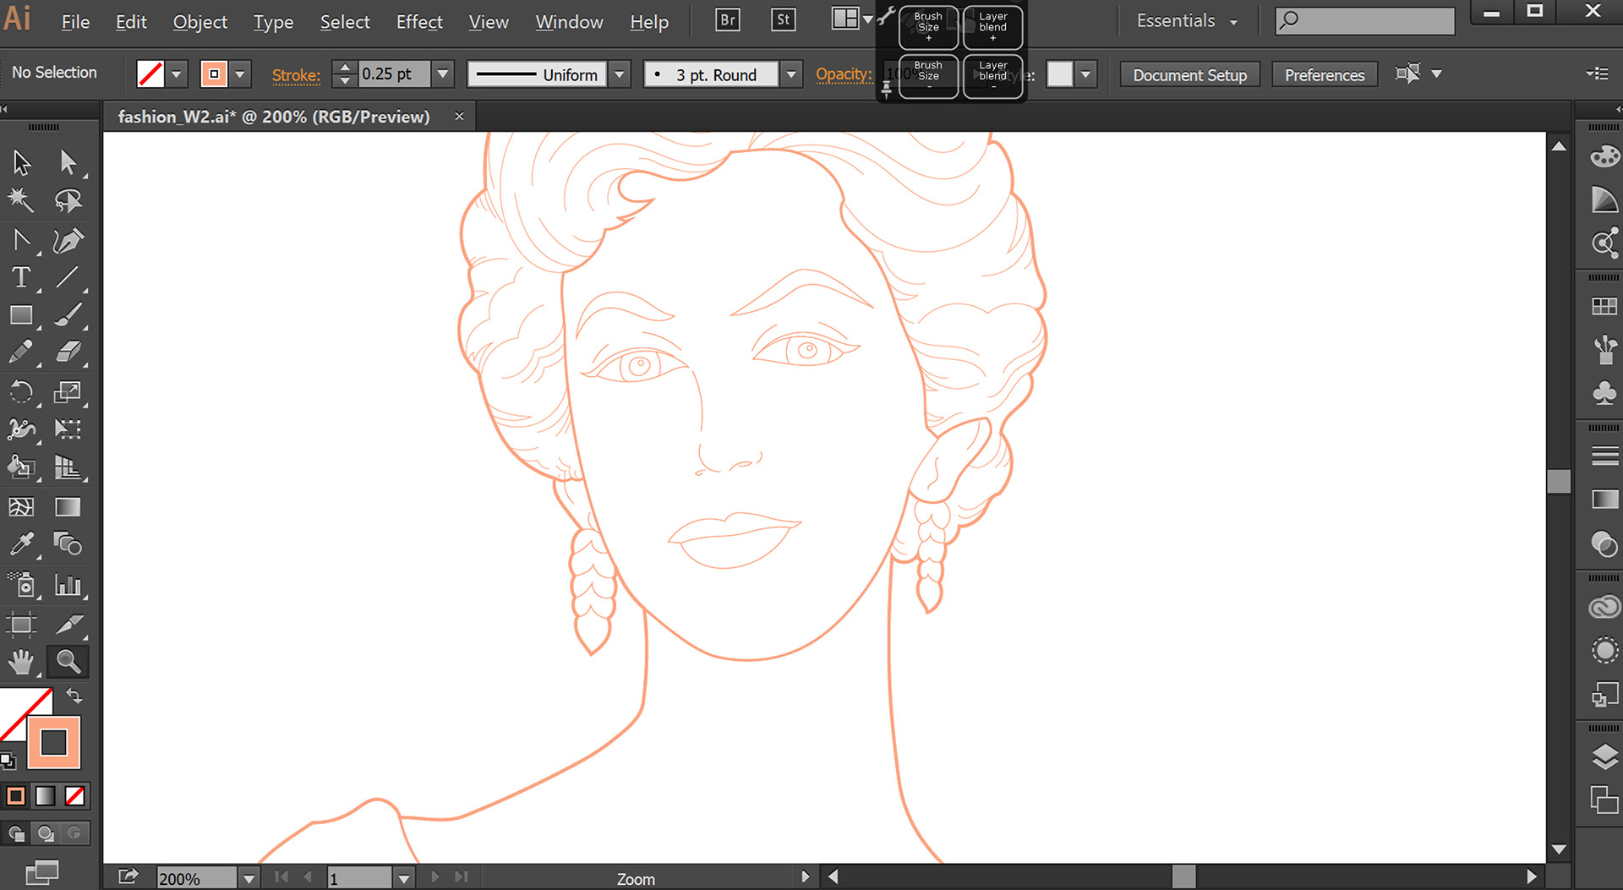Swap fill and stroke arrows
1623x890 pixels.
[x=74, y=696]
